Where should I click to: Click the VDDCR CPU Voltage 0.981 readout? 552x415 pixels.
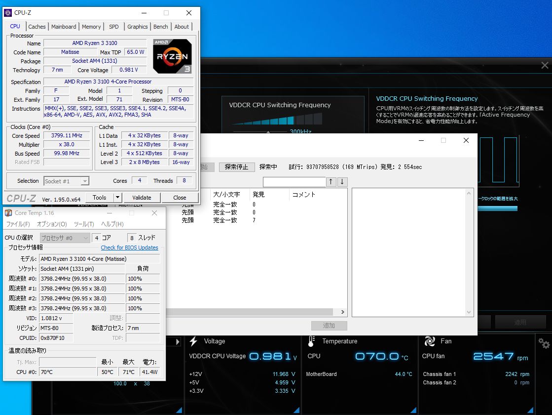[x=273, y=357]
